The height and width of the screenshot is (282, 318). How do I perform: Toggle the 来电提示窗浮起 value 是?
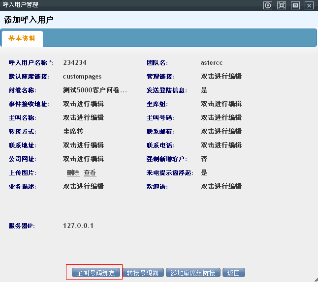[x=204, y=173]
